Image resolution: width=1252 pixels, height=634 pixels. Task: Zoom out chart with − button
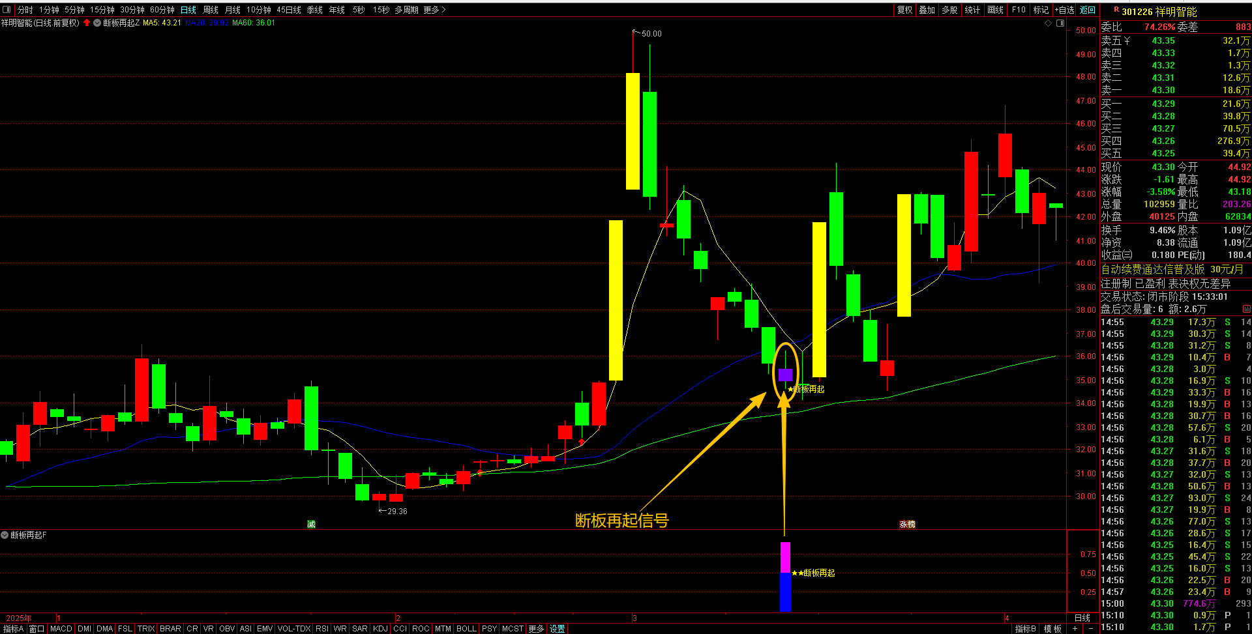point(1090,629)
